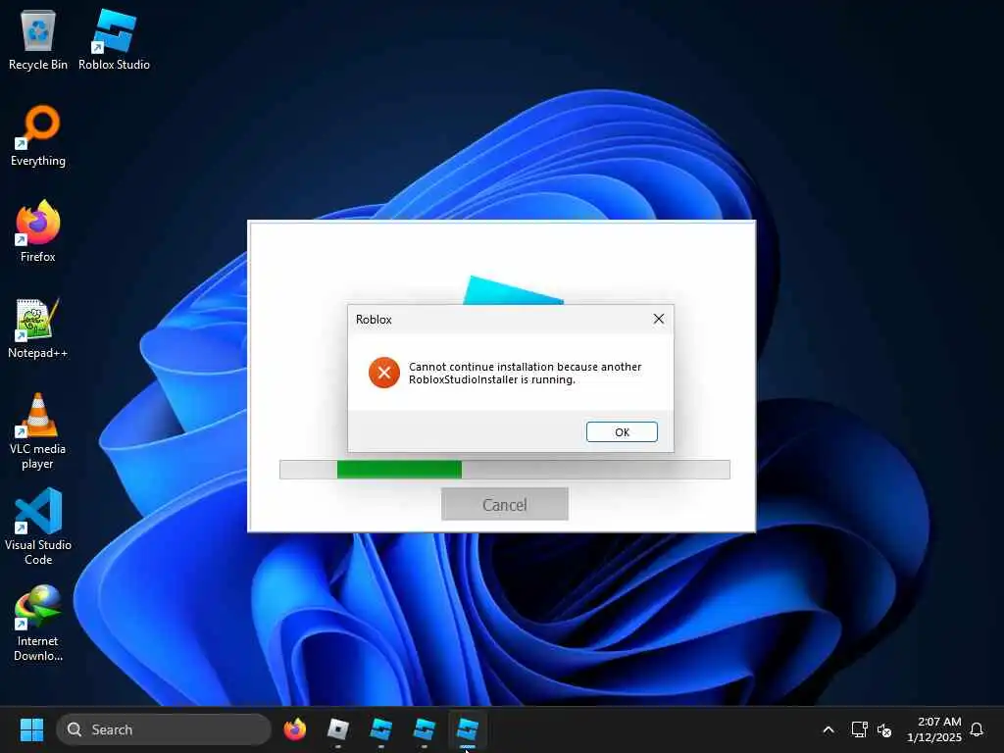Click the "Roblox" dialog title text
The image size is (1004, 753).
pyautogui.click(x=374, y=320)
